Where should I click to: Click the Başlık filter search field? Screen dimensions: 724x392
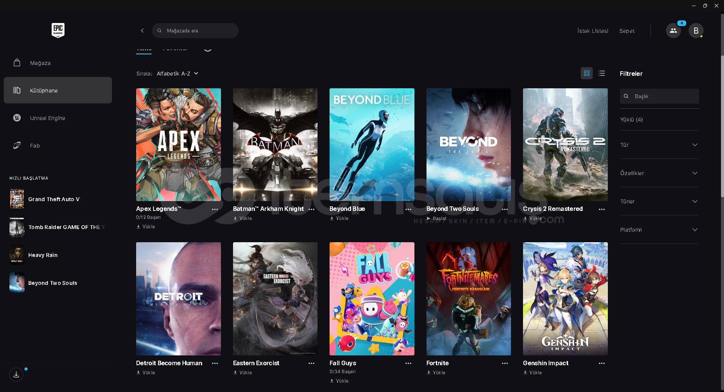pyautogui.click(x=660, y=96)
